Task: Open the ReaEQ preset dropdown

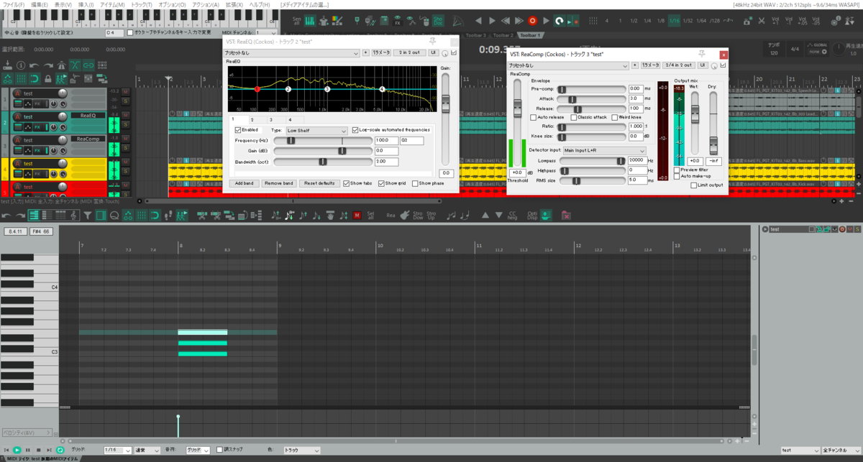Action: click(x=291, y=52)
